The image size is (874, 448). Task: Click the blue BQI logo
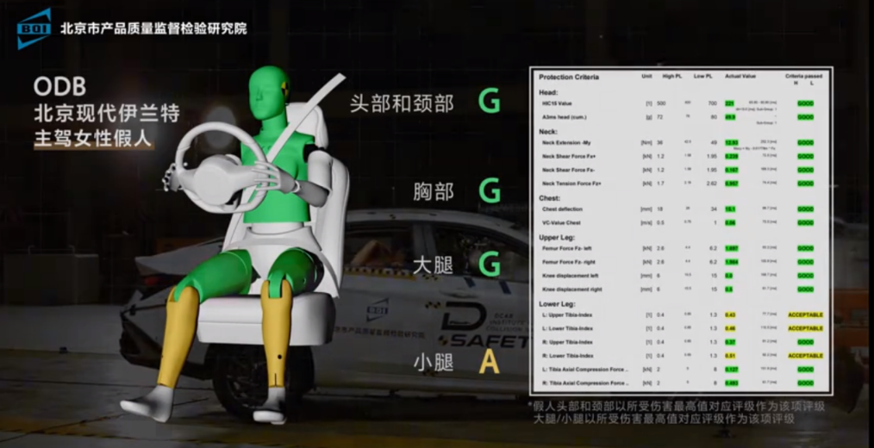34,28
